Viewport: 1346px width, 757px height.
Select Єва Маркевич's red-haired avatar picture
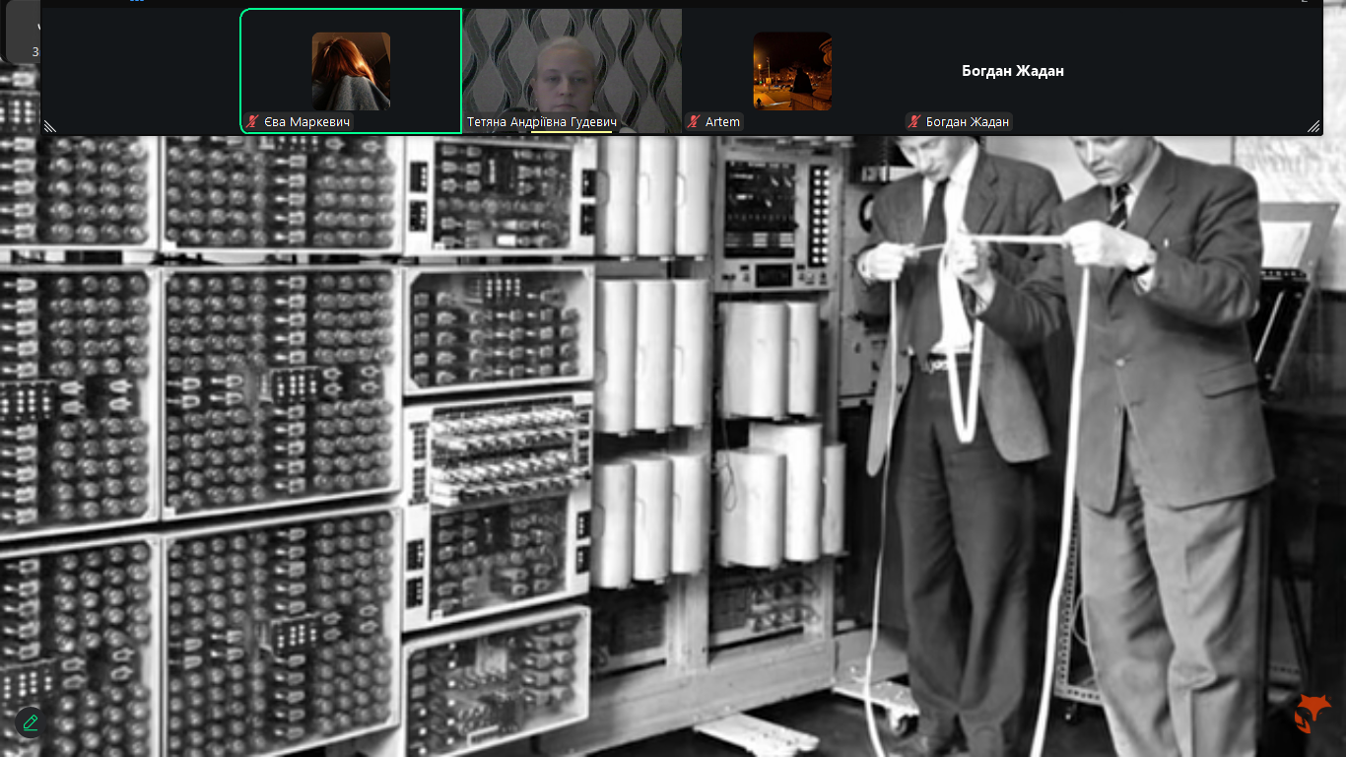(351, 71)
